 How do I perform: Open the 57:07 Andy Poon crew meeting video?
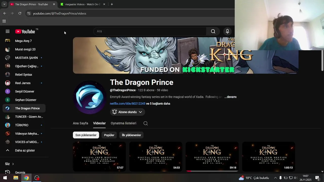(x=99, y=157)
